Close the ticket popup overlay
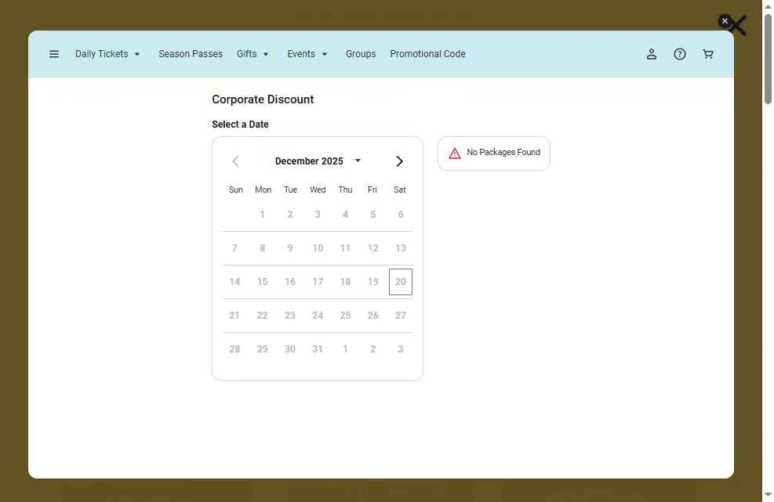The height and width of the screenshot is (502, 774). [x=725, y=20]
